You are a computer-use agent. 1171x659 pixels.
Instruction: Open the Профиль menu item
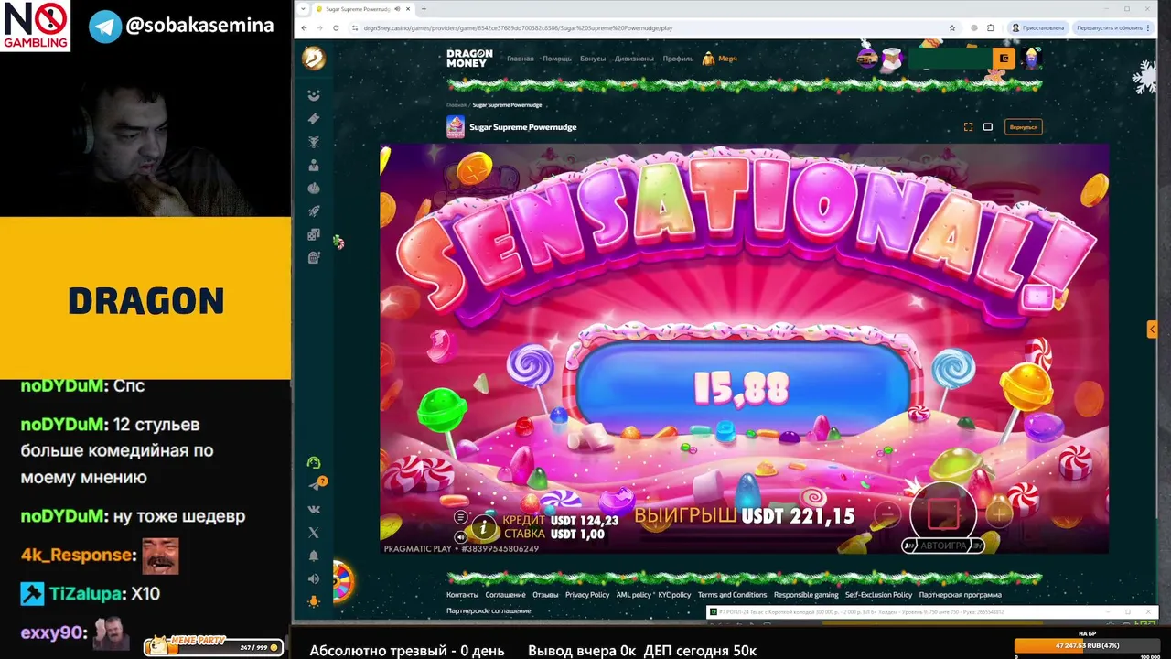[x=678, y=59]
